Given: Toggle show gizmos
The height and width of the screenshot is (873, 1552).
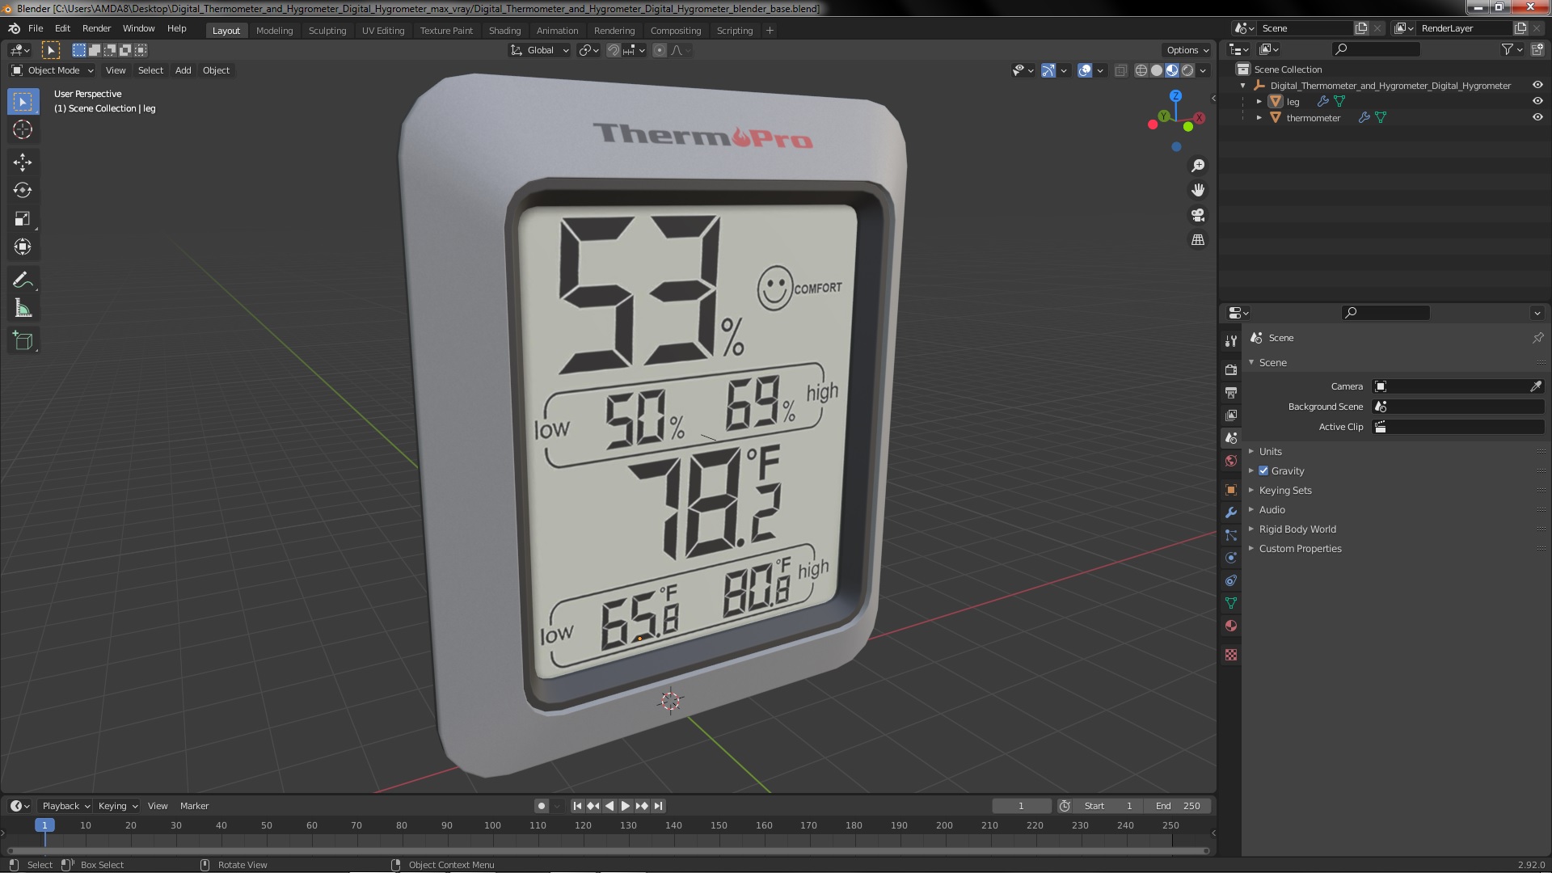Looking at the screenshot, I should pyautogui.click(x=1048, y=70).
